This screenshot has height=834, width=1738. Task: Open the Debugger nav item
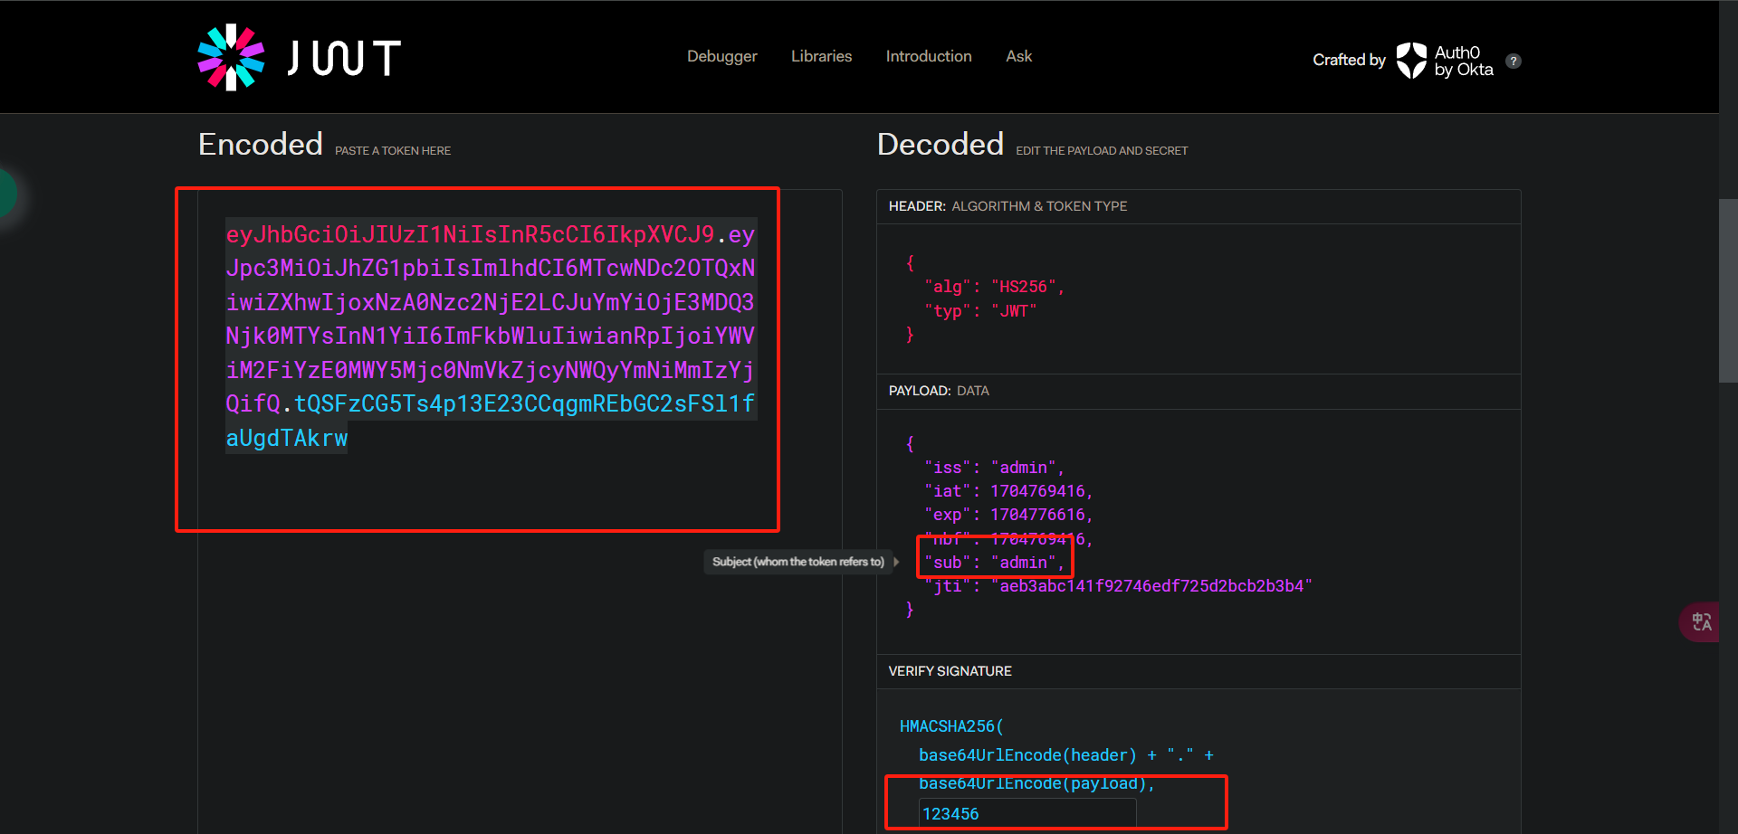721,56
